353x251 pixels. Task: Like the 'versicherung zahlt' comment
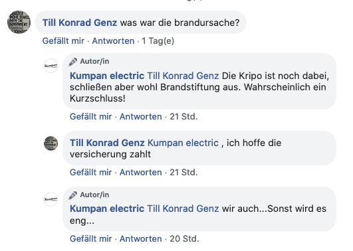tap(90, 173)
